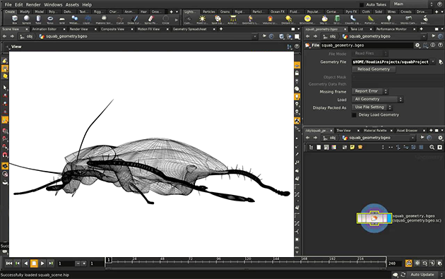Add a Spot Light from shelf
The image size is (445, 279).
pyautogui.click(x=218, y=20)
